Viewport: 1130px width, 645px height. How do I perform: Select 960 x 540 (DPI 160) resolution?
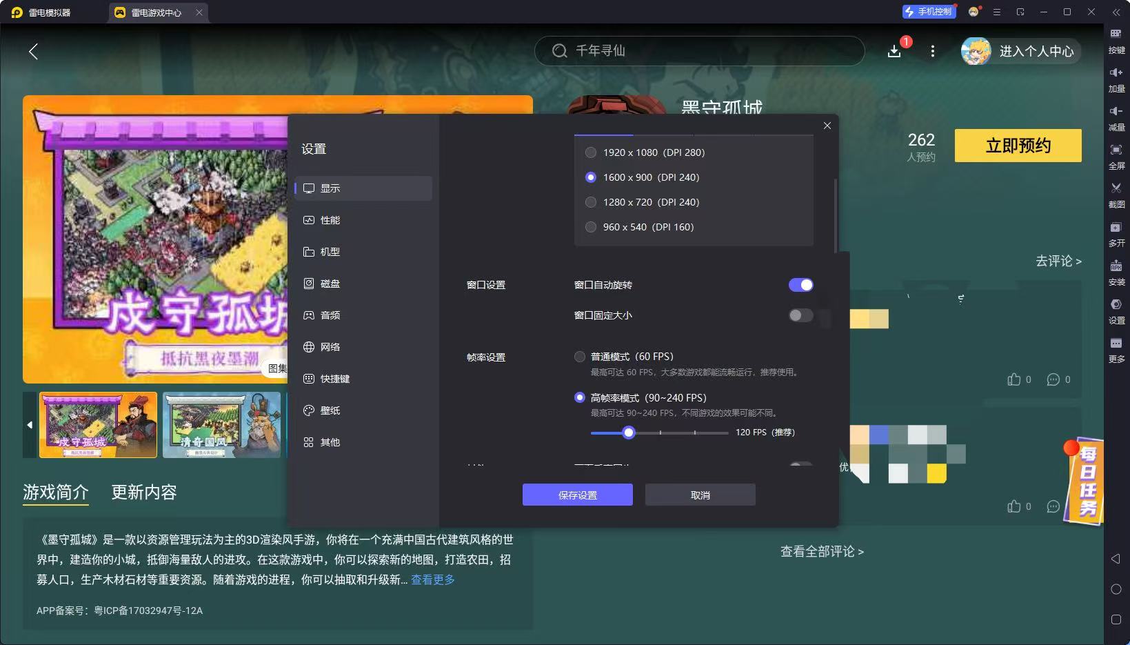pyautogui.click(x=591, y=227)
